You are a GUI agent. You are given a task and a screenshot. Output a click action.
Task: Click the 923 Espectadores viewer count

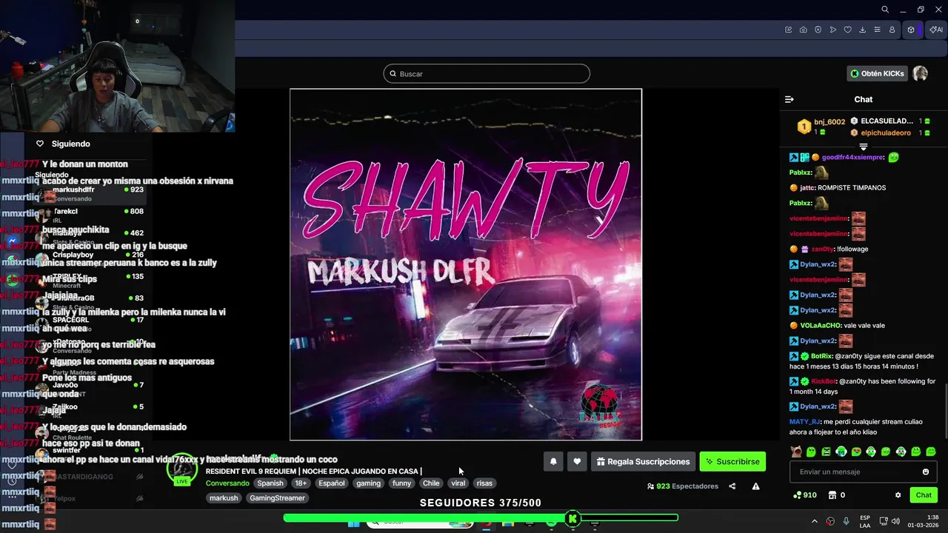pyautogui.click(x=683, y=486)
